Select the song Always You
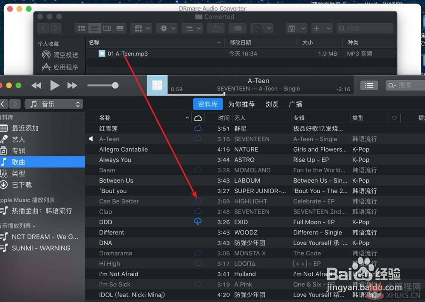 tap(115, 160)
